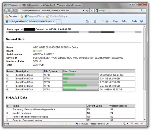Click the Internet Explorer title bar icon

5,5
